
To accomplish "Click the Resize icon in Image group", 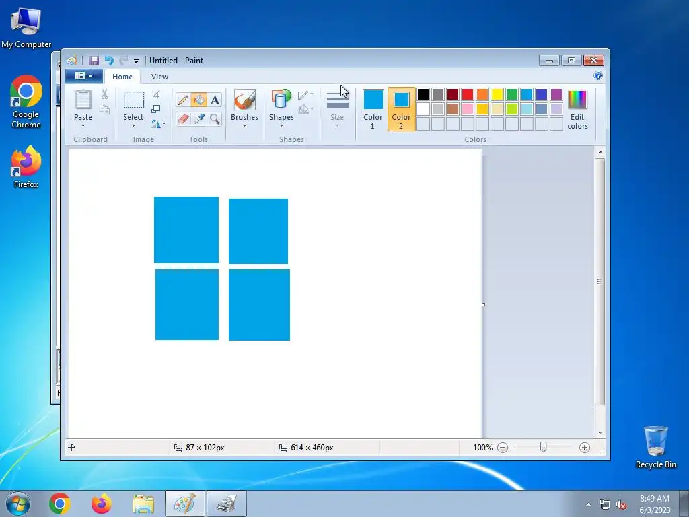I will pos(156,109).
